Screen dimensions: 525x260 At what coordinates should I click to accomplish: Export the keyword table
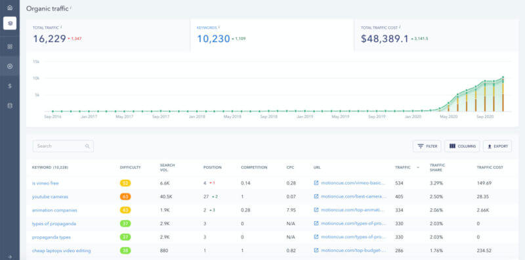click(x=497, y=146)
